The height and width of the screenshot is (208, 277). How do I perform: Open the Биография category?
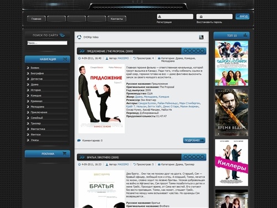point(37,73)
